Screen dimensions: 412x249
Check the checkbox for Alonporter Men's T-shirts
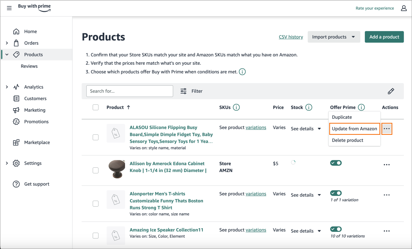coord(95,203)
